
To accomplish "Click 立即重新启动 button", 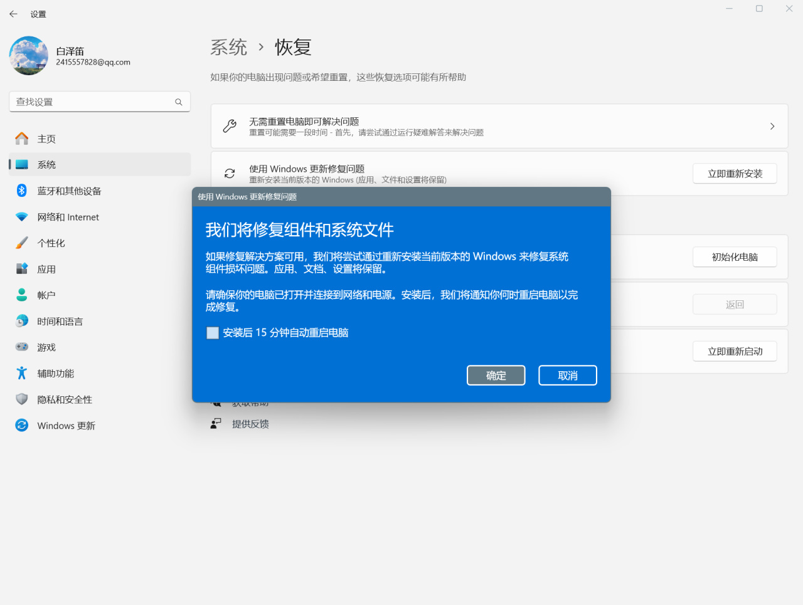I will pyautogui.click(x=735, y=351).
